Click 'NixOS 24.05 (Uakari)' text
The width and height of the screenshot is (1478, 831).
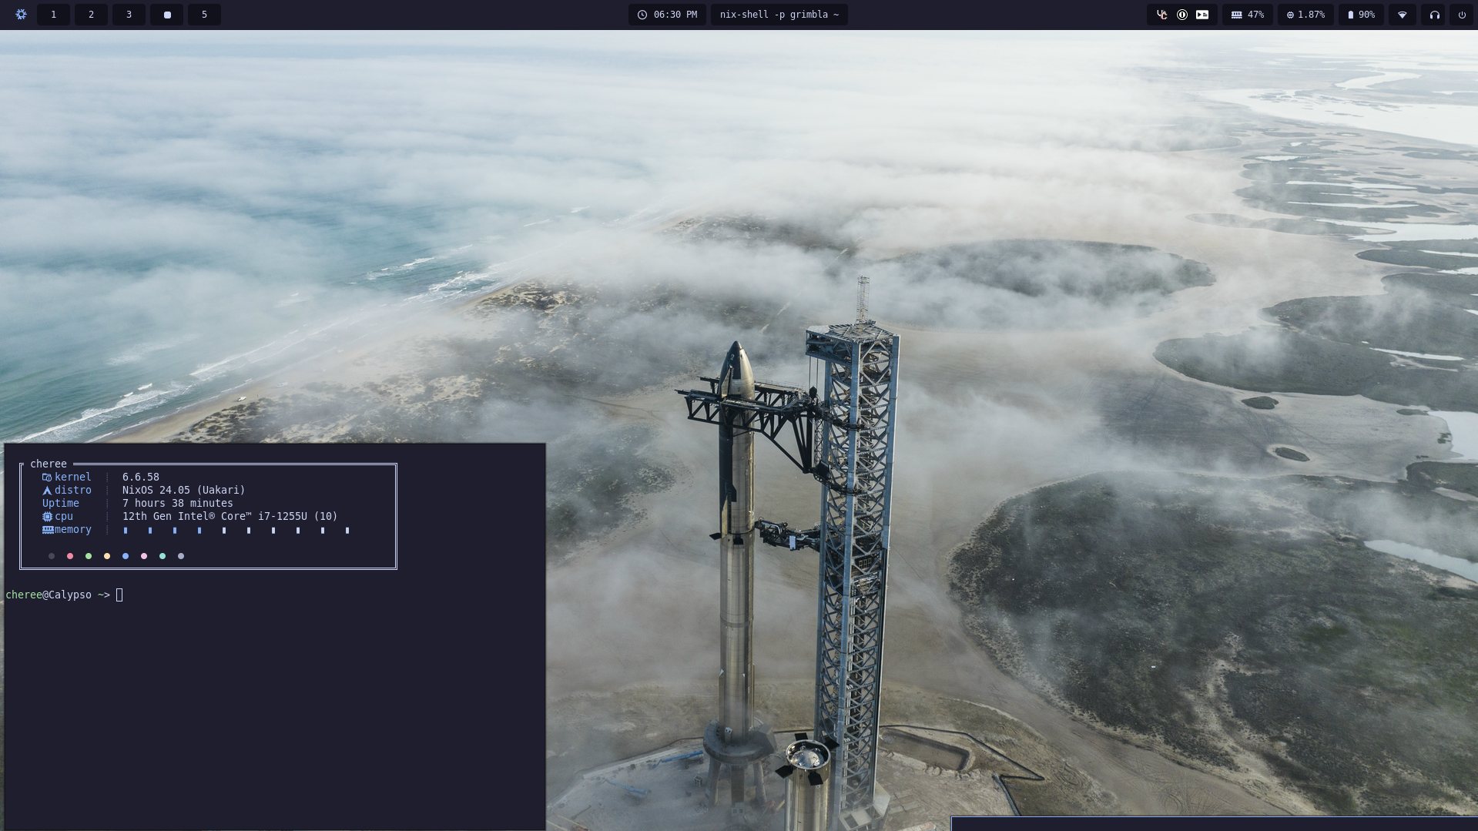[x=183, y=491]
